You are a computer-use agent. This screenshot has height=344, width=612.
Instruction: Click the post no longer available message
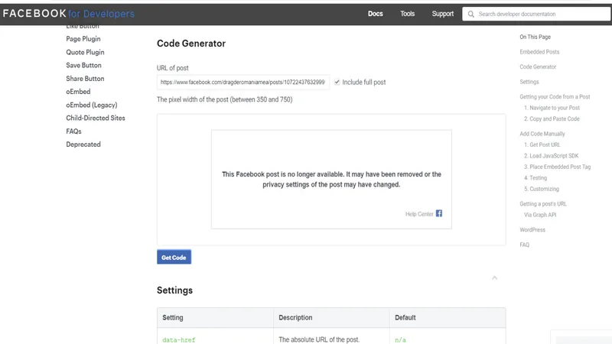pyautogui.click(x=331, y=180)
